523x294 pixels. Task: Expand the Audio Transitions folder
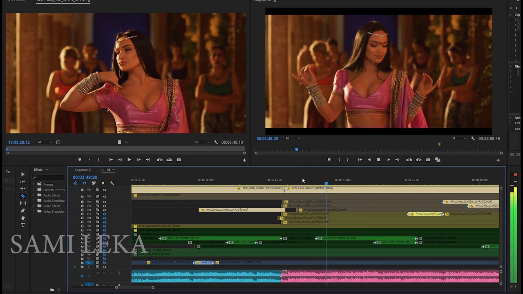tap(34, 200)
